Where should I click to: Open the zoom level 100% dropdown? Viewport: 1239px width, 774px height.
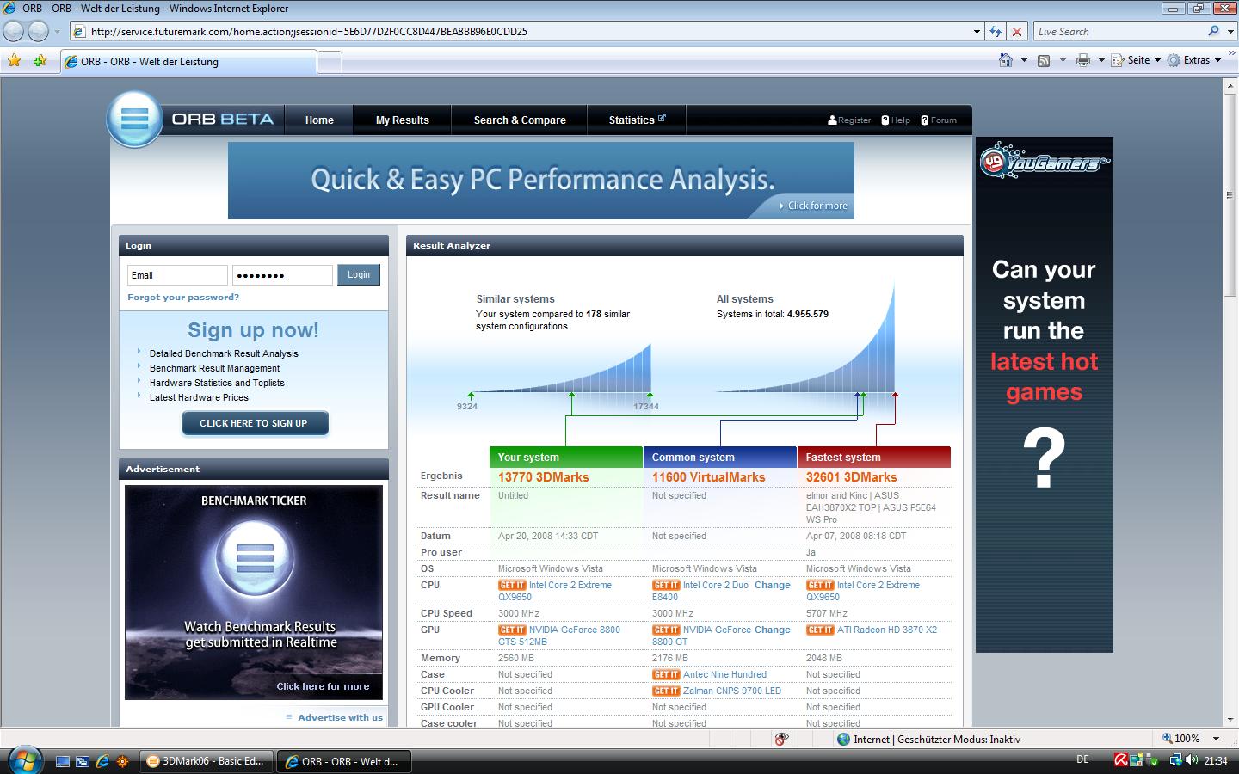(1216, 739)
